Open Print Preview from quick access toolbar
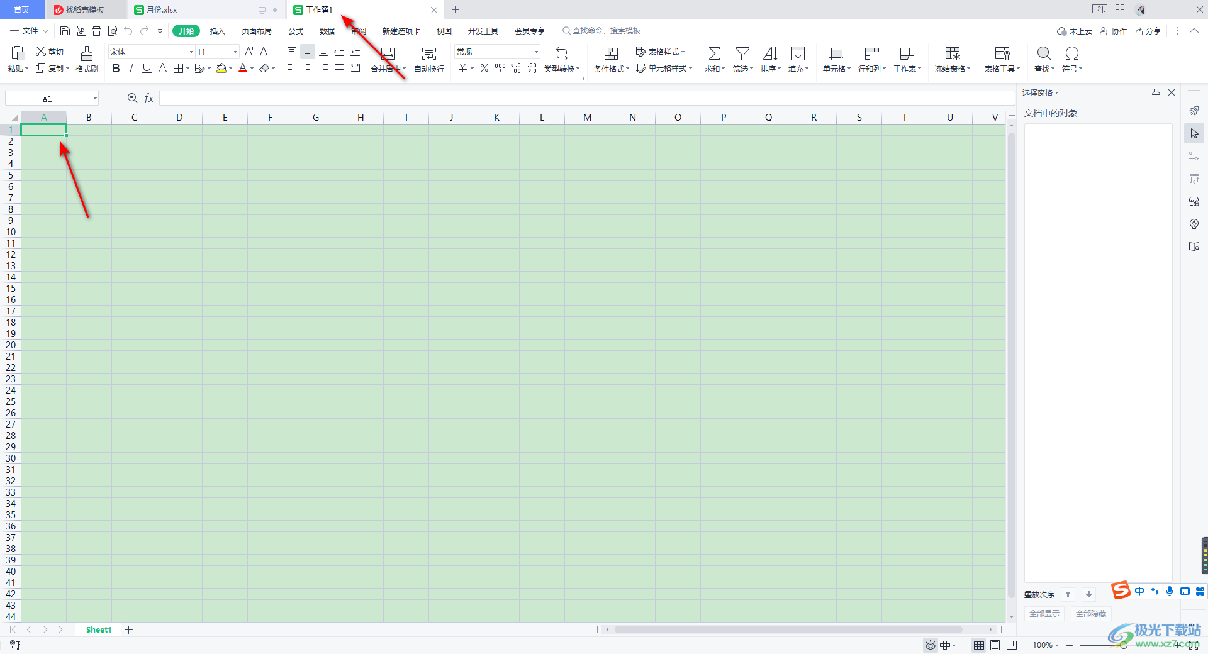The height and width of the screenshot is (654, 1208). point(113,31)
